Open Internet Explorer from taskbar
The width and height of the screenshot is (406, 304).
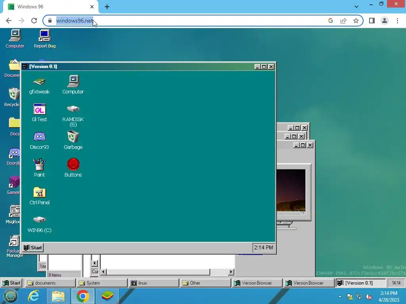point(34,296)
